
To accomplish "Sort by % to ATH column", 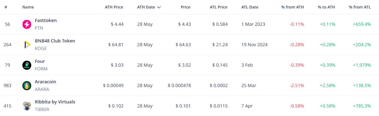I will pyautogui.click(x=327, y=7).
